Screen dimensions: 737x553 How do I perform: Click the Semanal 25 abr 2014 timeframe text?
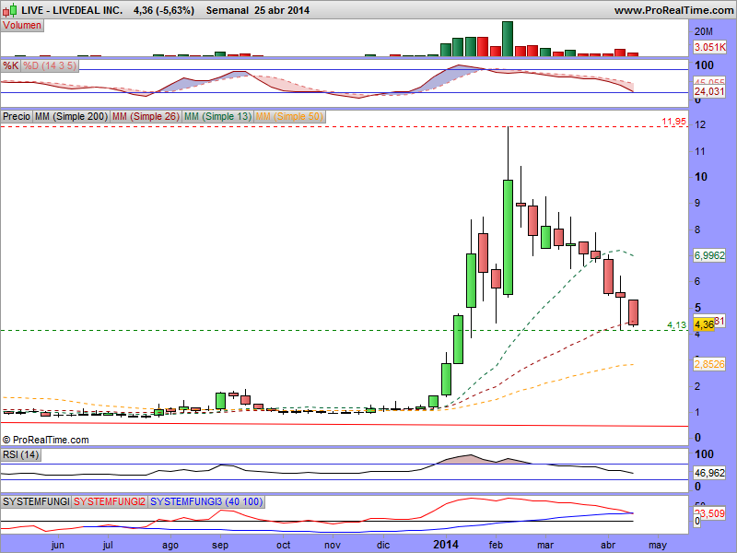tap(258, 10)
